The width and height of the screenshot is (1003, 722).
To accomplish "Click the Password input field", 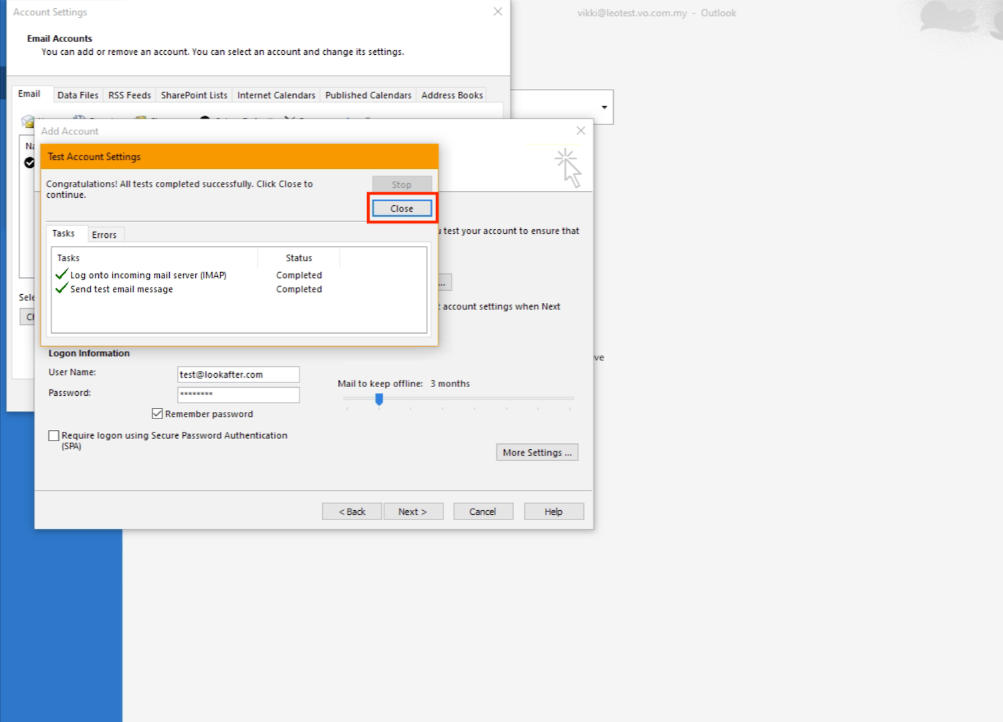I will pos(238,394).
